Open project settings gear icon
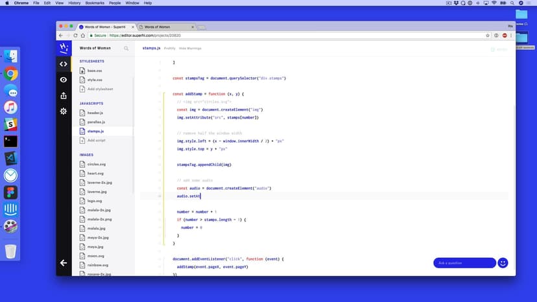This screenshot has width=537, height=302. 63,111
